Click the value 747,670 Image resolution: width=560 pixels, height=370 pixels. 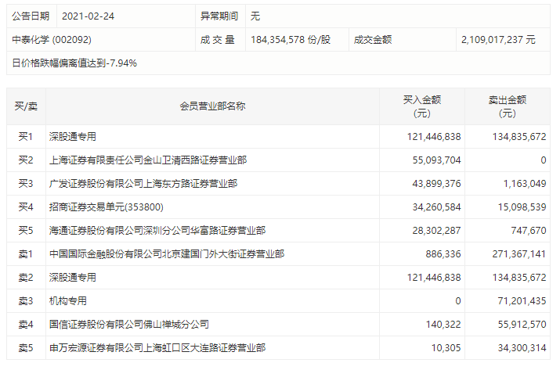pyautogui.click(x=529, y=231)
